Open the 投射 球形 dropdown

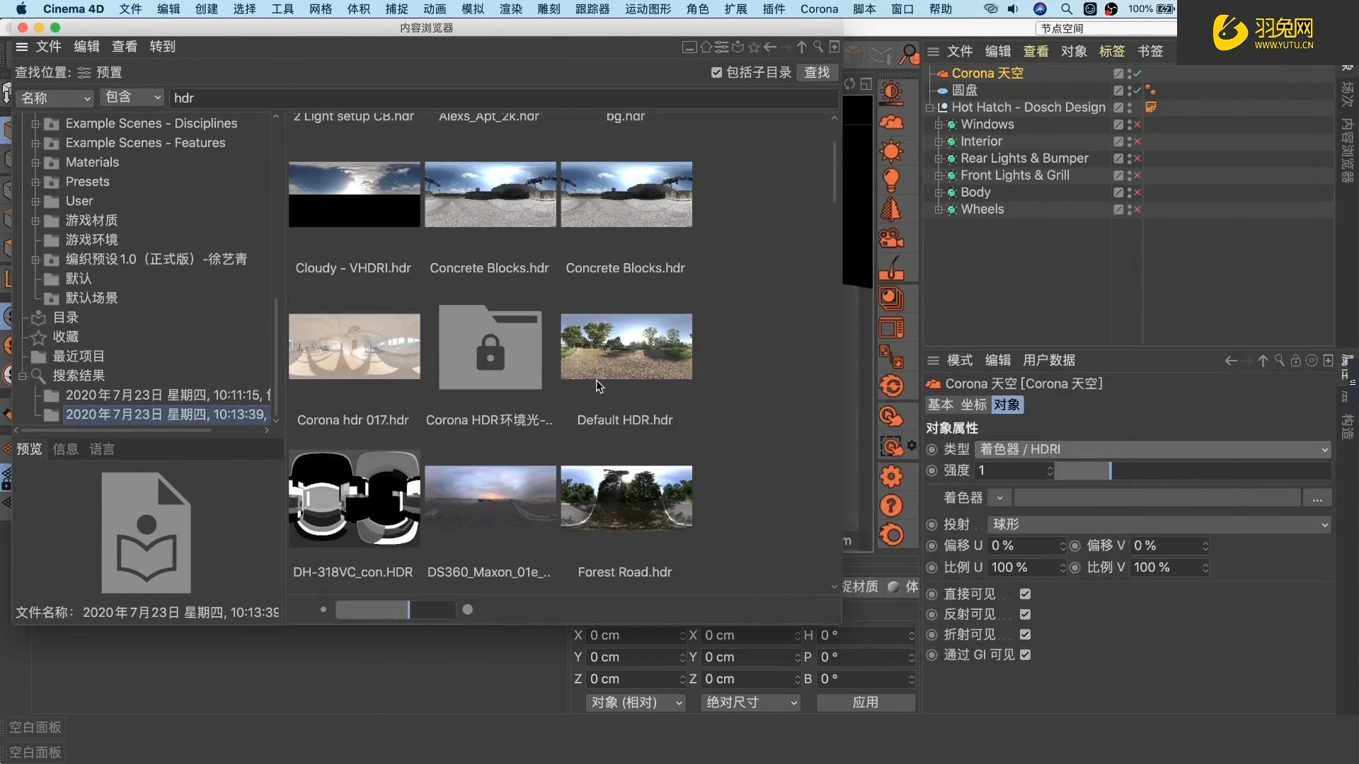point(1159,524)
